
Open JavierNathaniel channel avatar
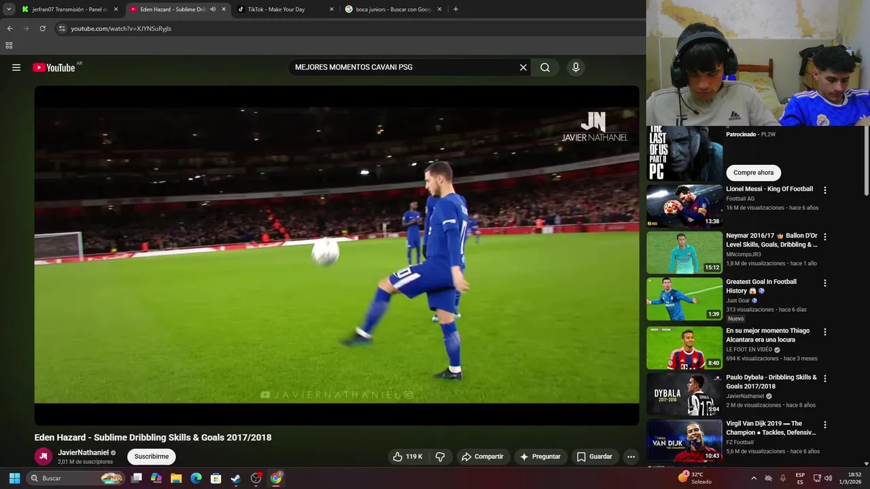43,456
